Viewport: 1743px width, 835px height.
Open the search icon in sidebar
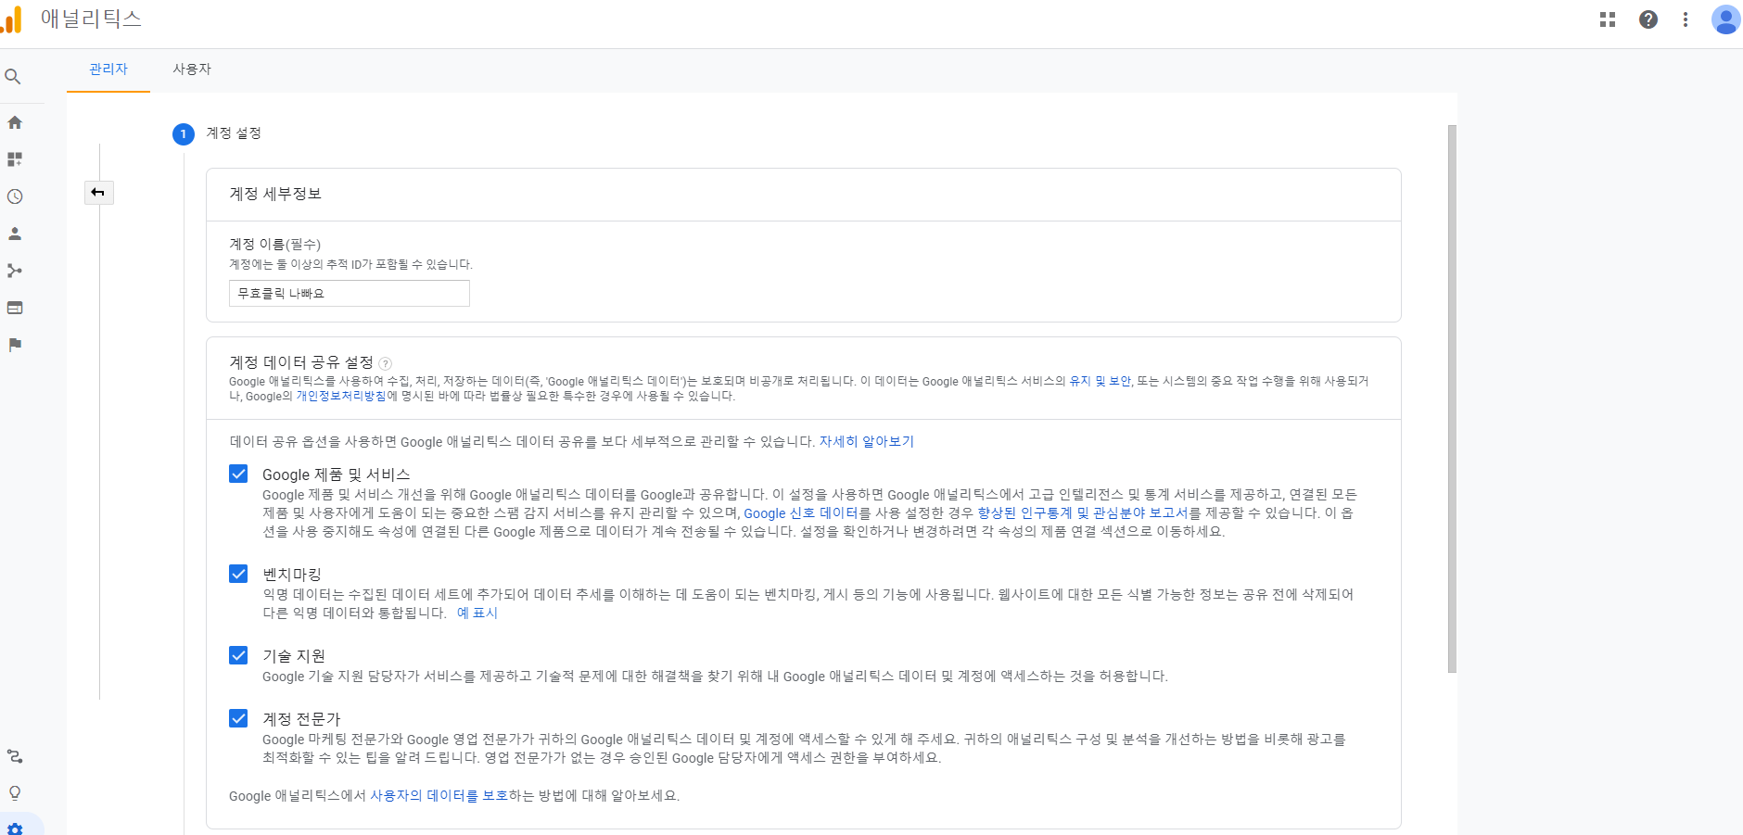pyautogui.click(x=13, y=77)
